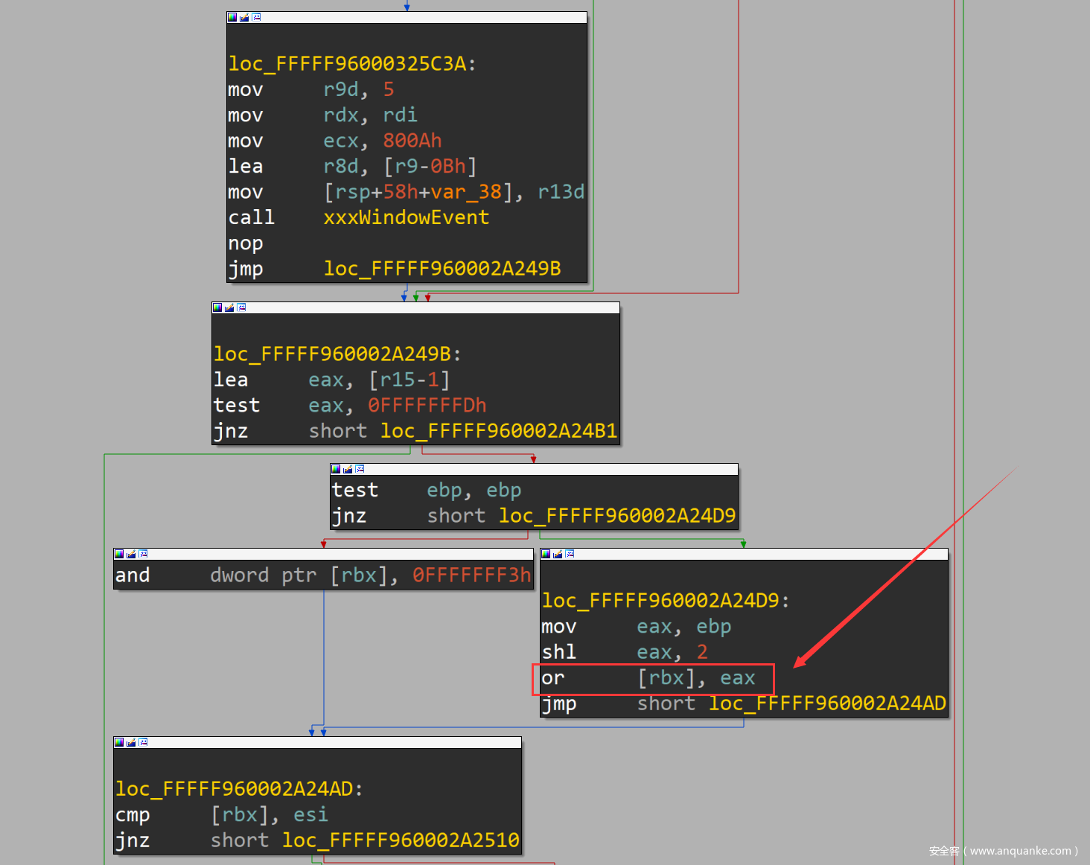Set node color on loc_FFFFF960002A249B block
The width and height of the screenshot is (1090, 865).
(x=217, y=307)
